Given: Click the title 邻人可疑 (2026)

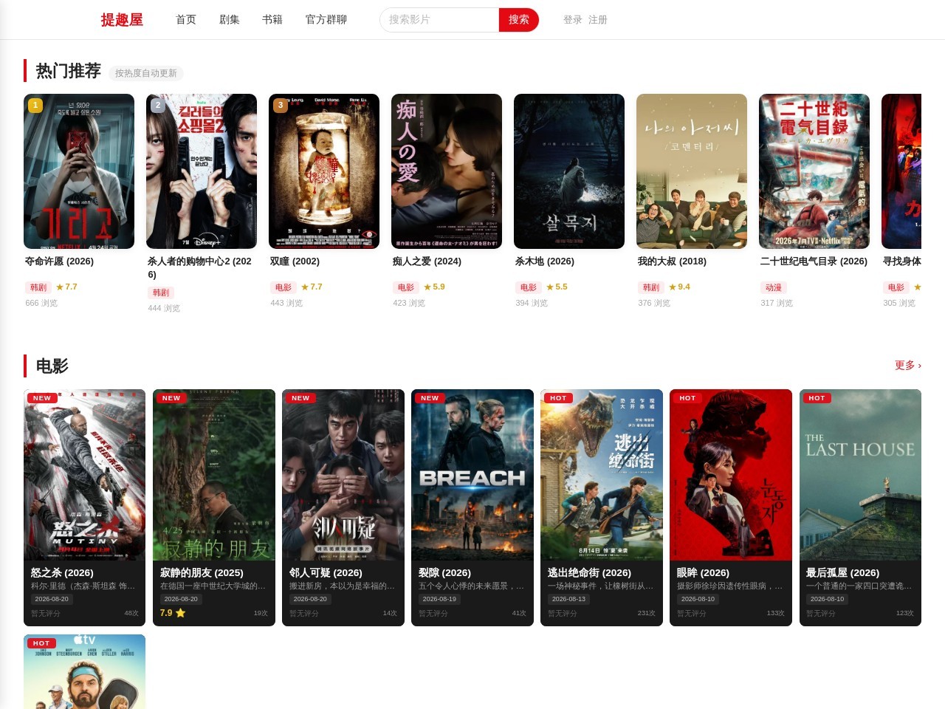Looking at the screenshot, I should [326, 572].
